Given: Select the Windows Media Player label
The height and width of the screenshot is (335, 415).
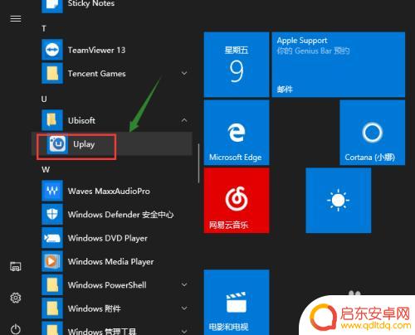Looking at the screenshot, I should pyautogui.click(x=110, y=262).
